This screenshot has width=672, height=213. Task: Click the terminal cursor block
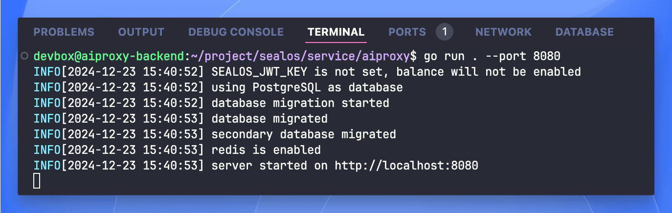(37, 181)
